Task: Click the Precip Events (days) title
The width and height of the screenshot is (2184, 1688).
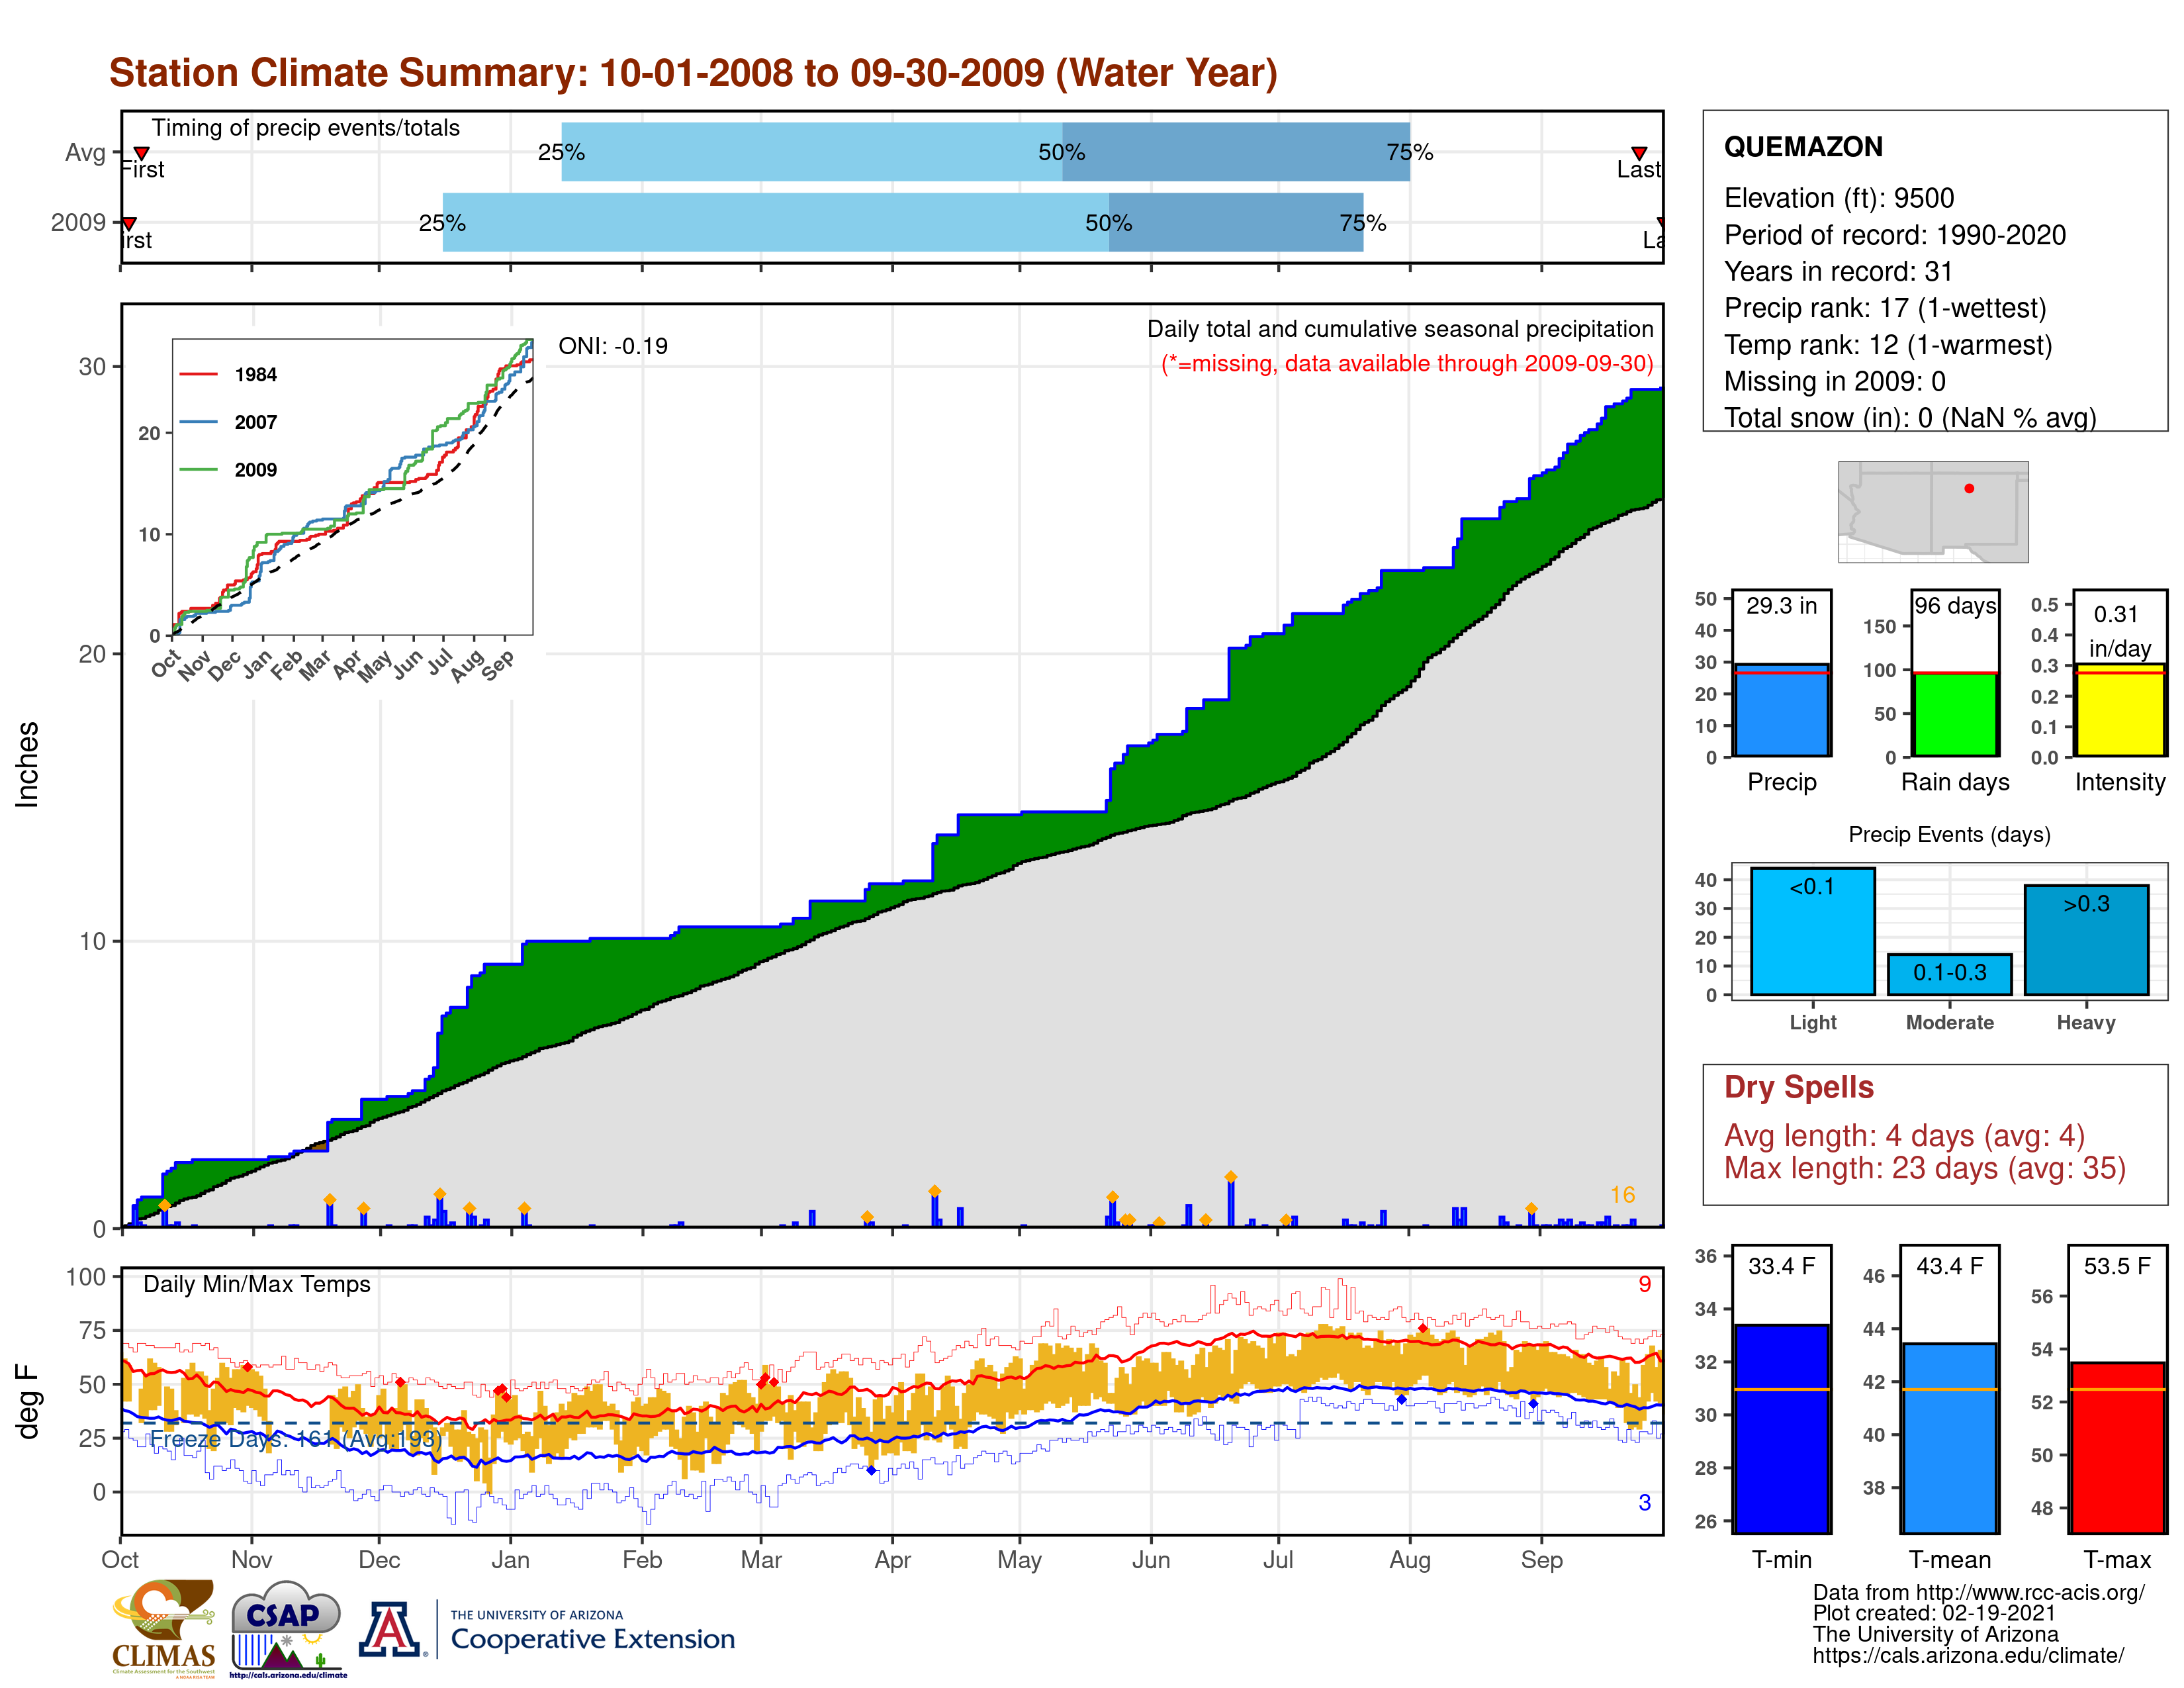Action: pyautogui.click(x=1949, y=835)
